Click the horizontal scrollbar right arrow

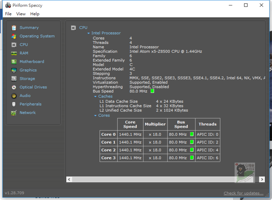tap(262, 179)
